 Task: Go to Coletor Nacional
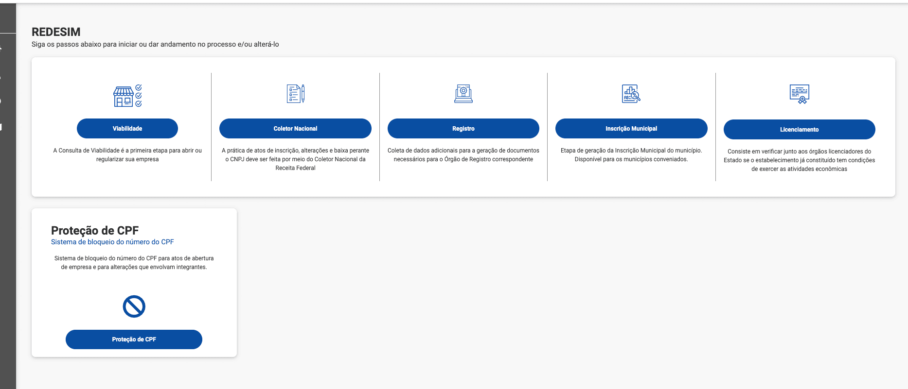click(x=296, y=129)
